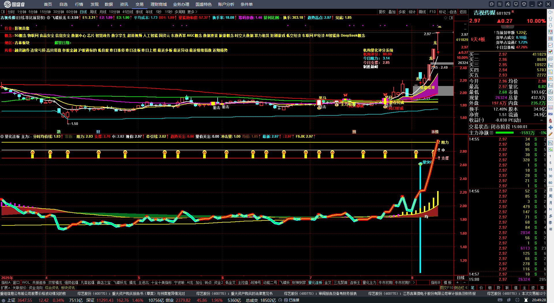
Task: Toggle the 笔 tick detail tab
Action: 473,288
